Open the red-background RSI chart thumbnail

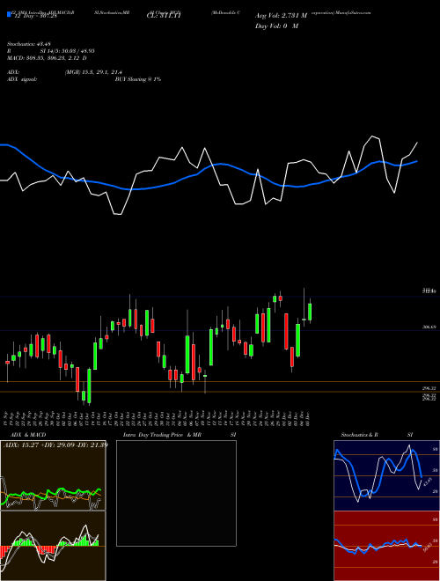(386, 546)
